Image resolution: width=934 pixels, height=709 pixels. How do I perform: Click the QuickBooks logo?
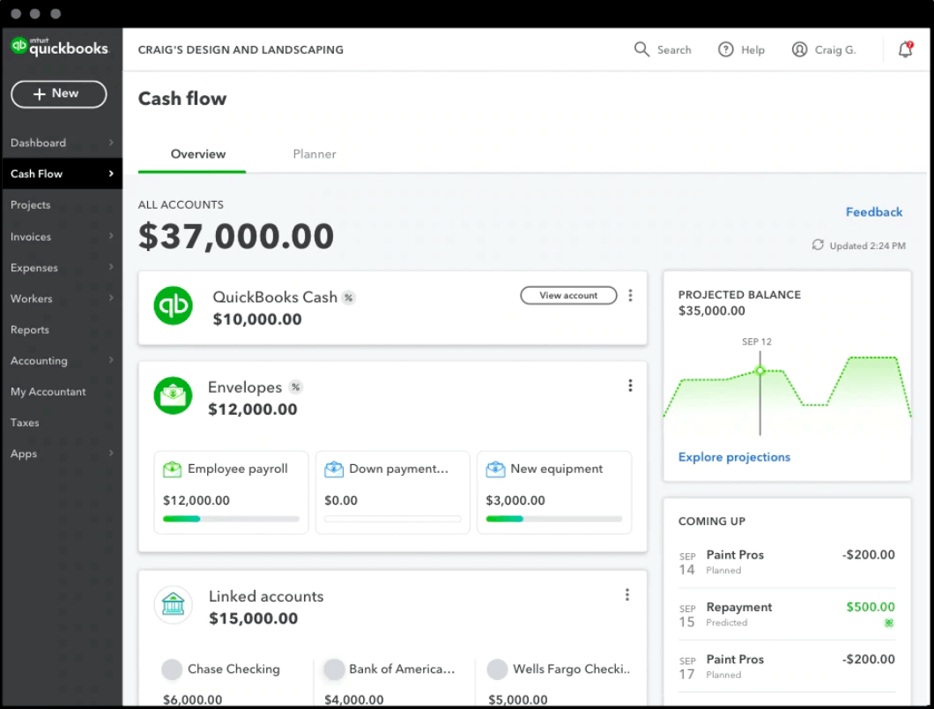click(60, 47)
